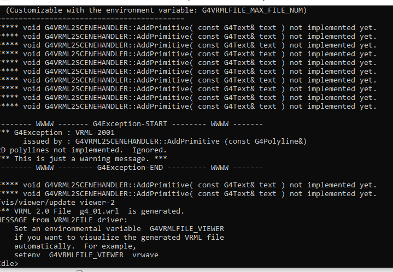Click the row of equals-sign separator
This screenshot has width=393, height=272.
click(92, 19)
